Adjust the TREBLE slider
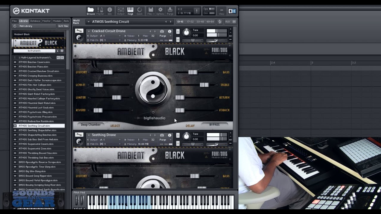Screen dimensions: 381x214 [x=204, y=85]
